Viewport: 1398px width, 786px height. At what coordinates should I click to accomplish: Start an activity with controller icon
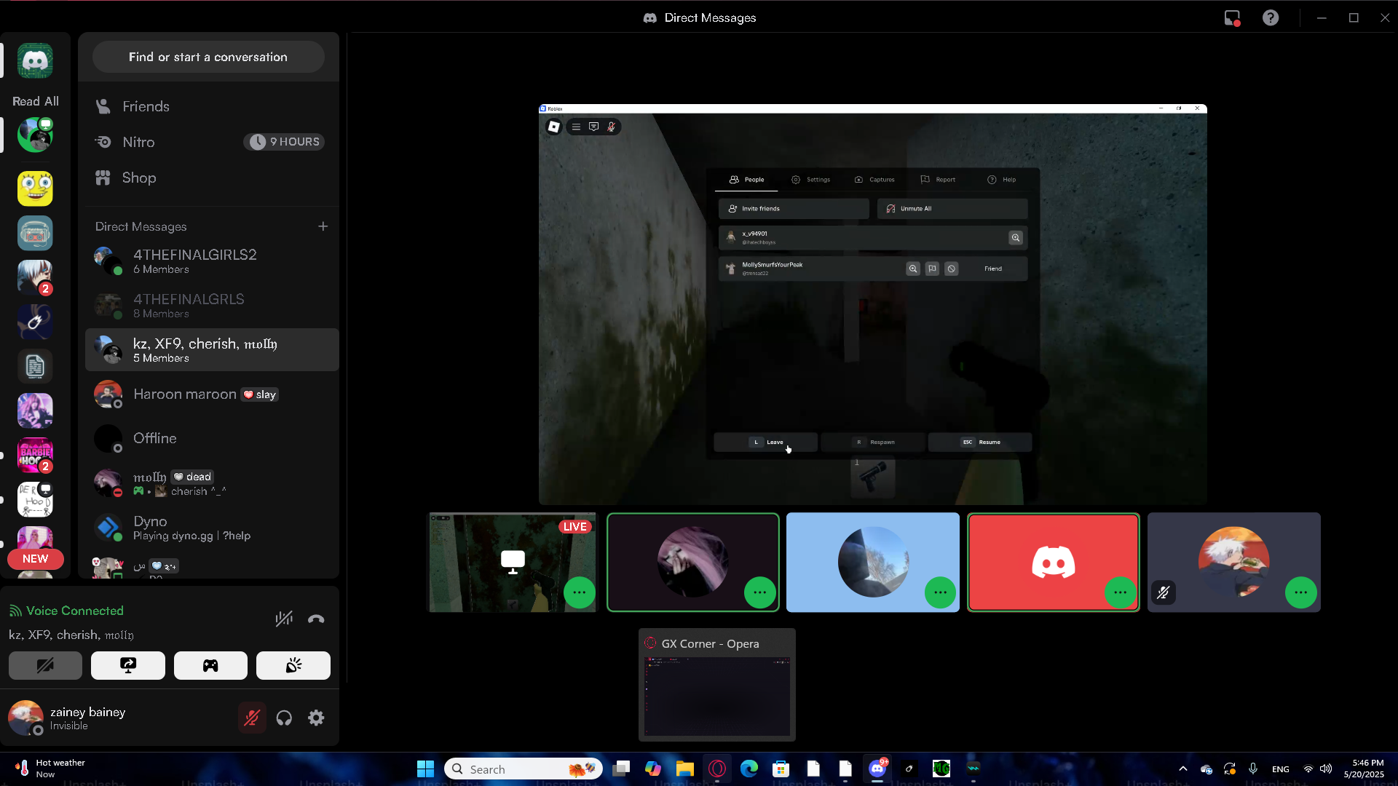coord(210,666)
